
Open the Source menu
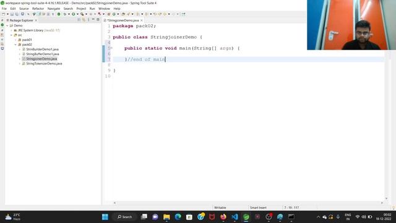pyautogui.click(x=24, y=9)
